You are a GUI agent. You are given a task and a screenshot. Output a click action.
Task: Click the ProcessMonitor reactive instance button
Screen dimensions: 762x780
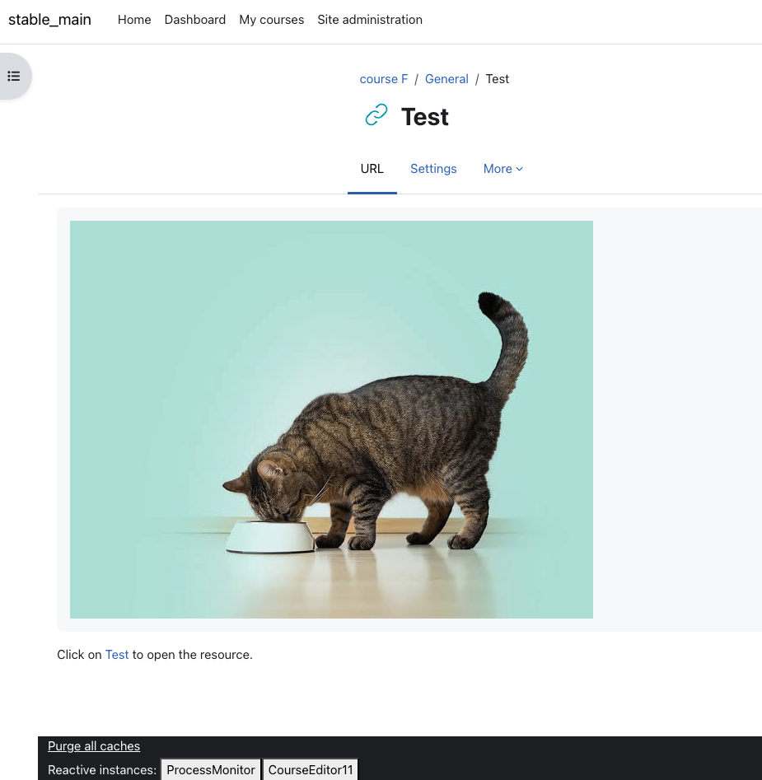coord(211,769)
